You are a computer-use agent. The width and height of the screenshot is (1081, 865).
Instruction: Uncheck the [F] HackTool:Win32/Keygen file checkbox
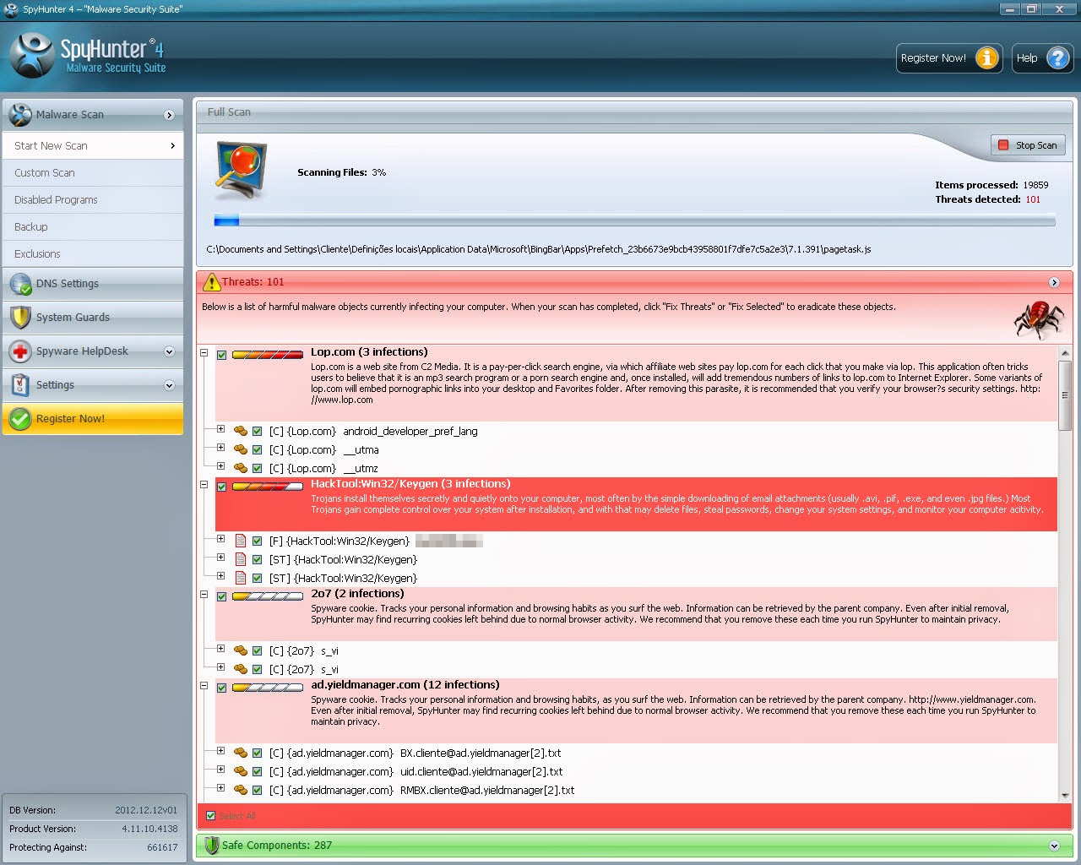pyautogui.click(x=258, y=541)
